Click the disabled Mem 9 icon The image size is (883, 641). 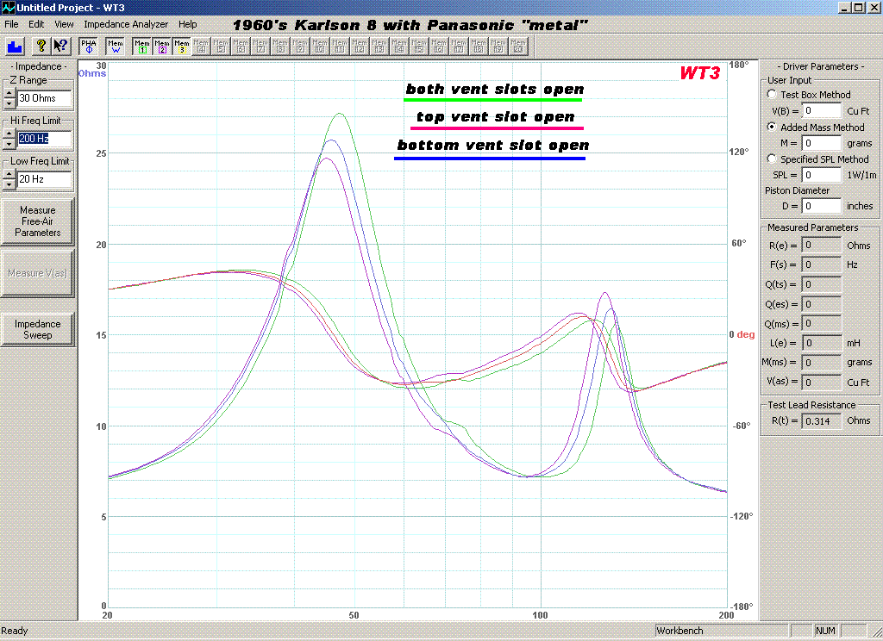pos(300,47)
